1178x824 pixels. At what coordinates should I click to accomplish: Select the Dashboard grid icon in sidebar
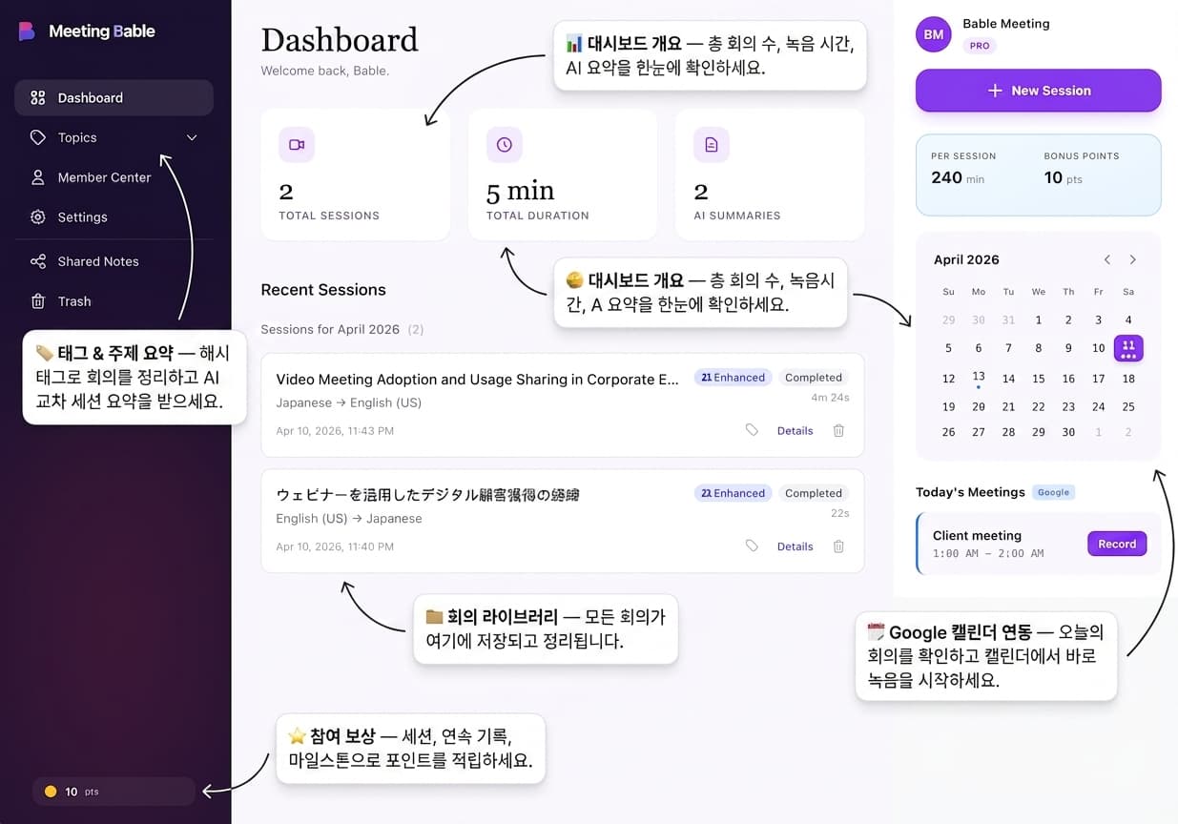coord(38,97)
